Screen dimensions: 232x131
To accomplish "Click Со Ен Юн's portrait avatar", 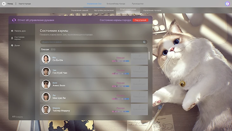I will (46, 59).
